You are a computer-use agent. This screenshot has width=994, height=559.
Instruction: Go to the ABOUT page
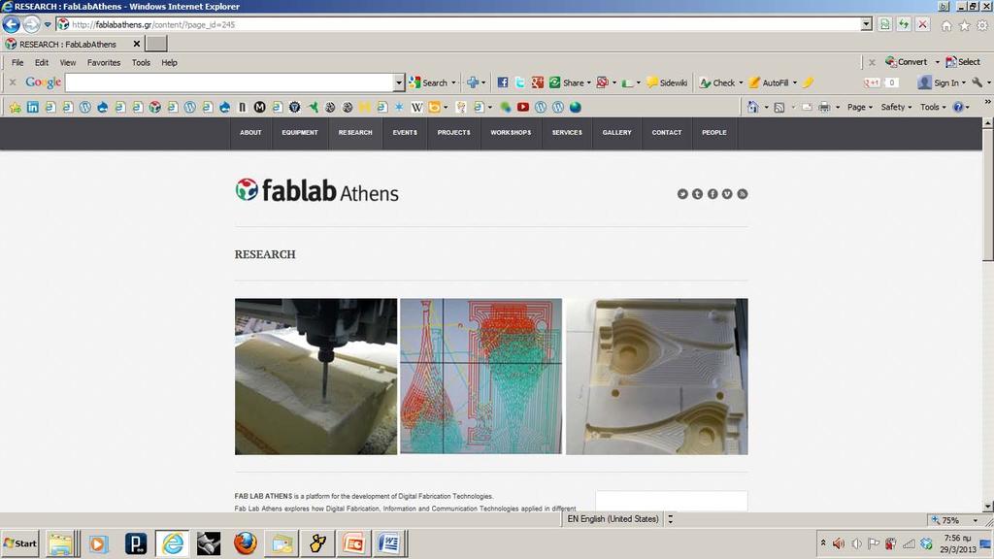point(250,133)
